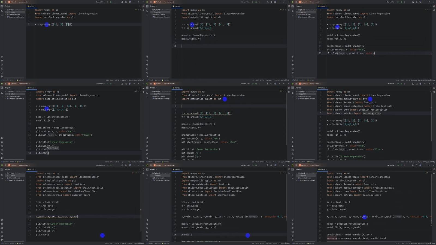436x245 pixels.
Task: Click CRLF line separator in top-middle status bar
Action: [x=257, y=80]
